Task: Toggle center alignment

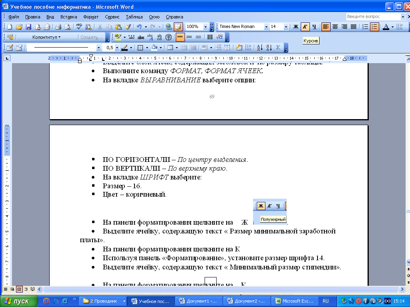Action: [335, 27]
